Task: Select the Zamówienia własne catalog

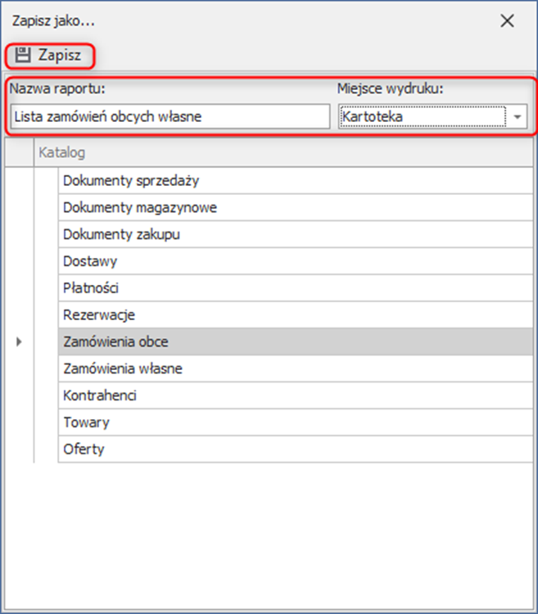Action: [x=295, y=369]
